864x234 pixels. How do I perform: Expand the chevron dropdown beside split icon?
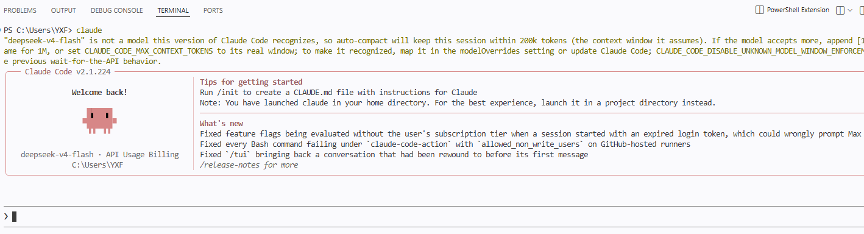click(851, 10)
